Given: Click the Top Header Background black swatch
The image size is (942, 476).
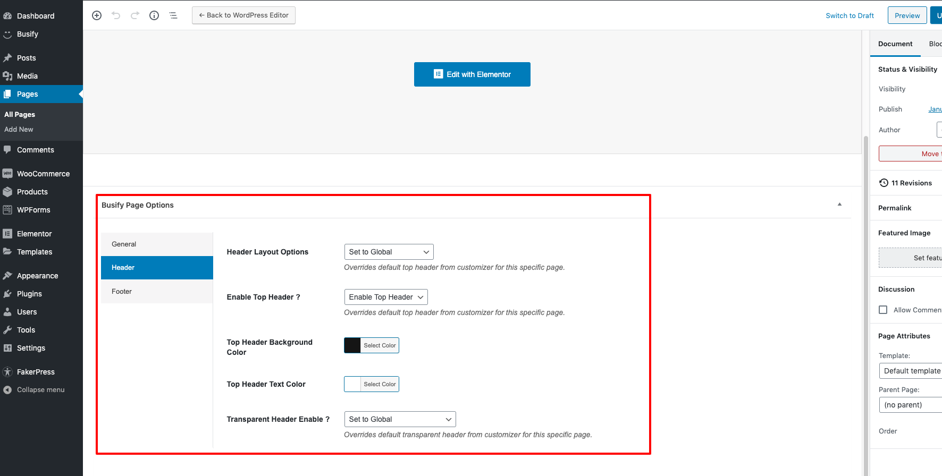Looking at the screenshot, I should coord(352,345).
